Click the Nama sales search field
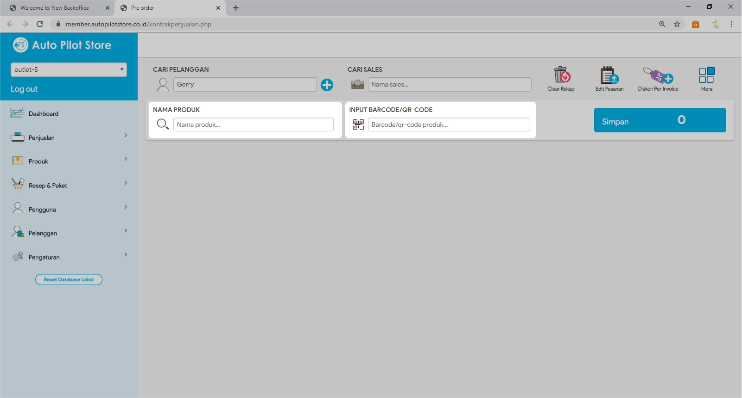Image resolution: width=742 pixels, height=398 pixels. [x=449, y=85]
